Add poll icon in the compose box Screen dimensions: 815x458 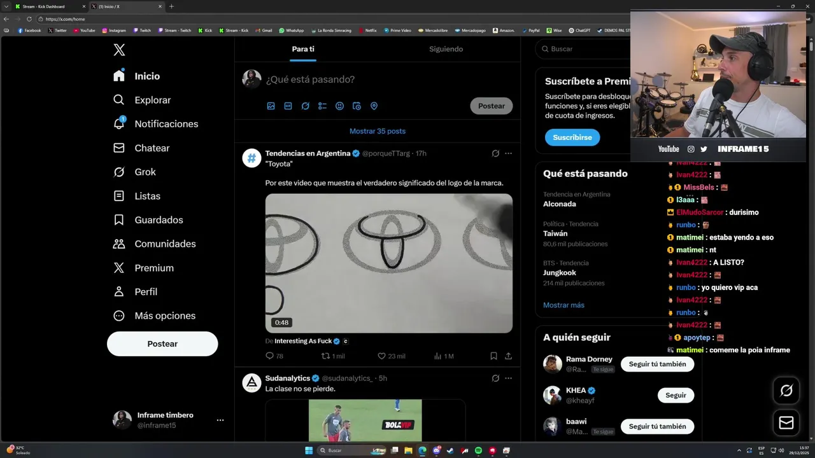322,106
